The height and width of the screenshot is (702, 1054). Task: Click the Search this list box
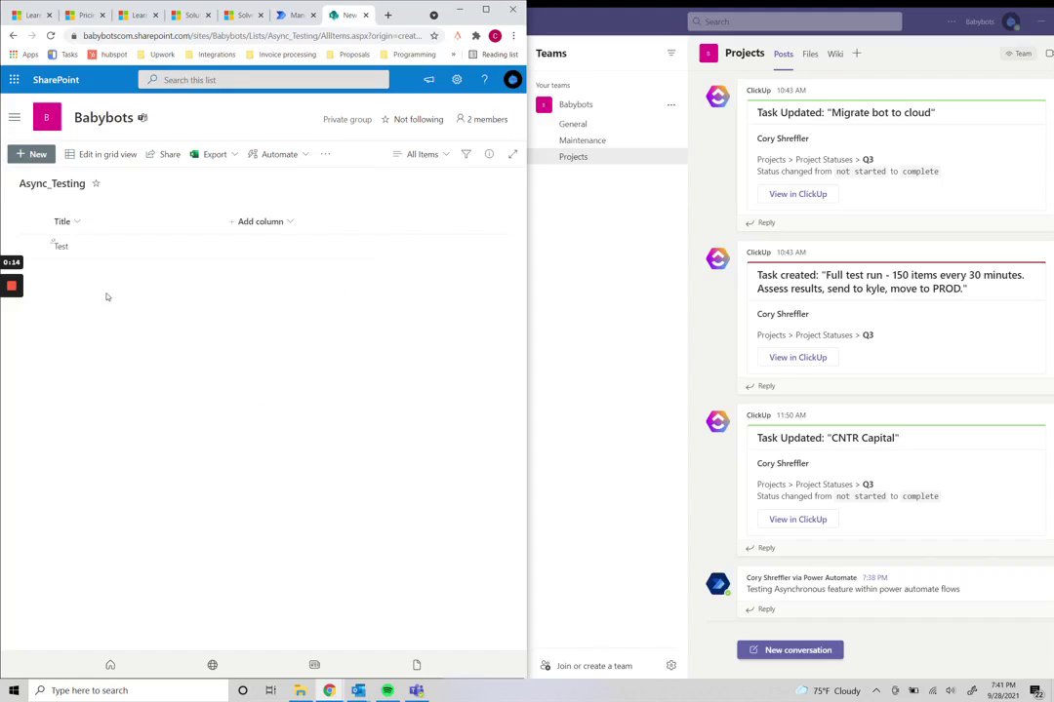point(263,79)
